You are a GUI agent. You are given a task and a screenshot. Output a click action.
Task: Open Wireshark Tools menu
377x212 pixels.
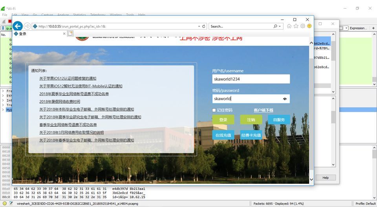130,15
